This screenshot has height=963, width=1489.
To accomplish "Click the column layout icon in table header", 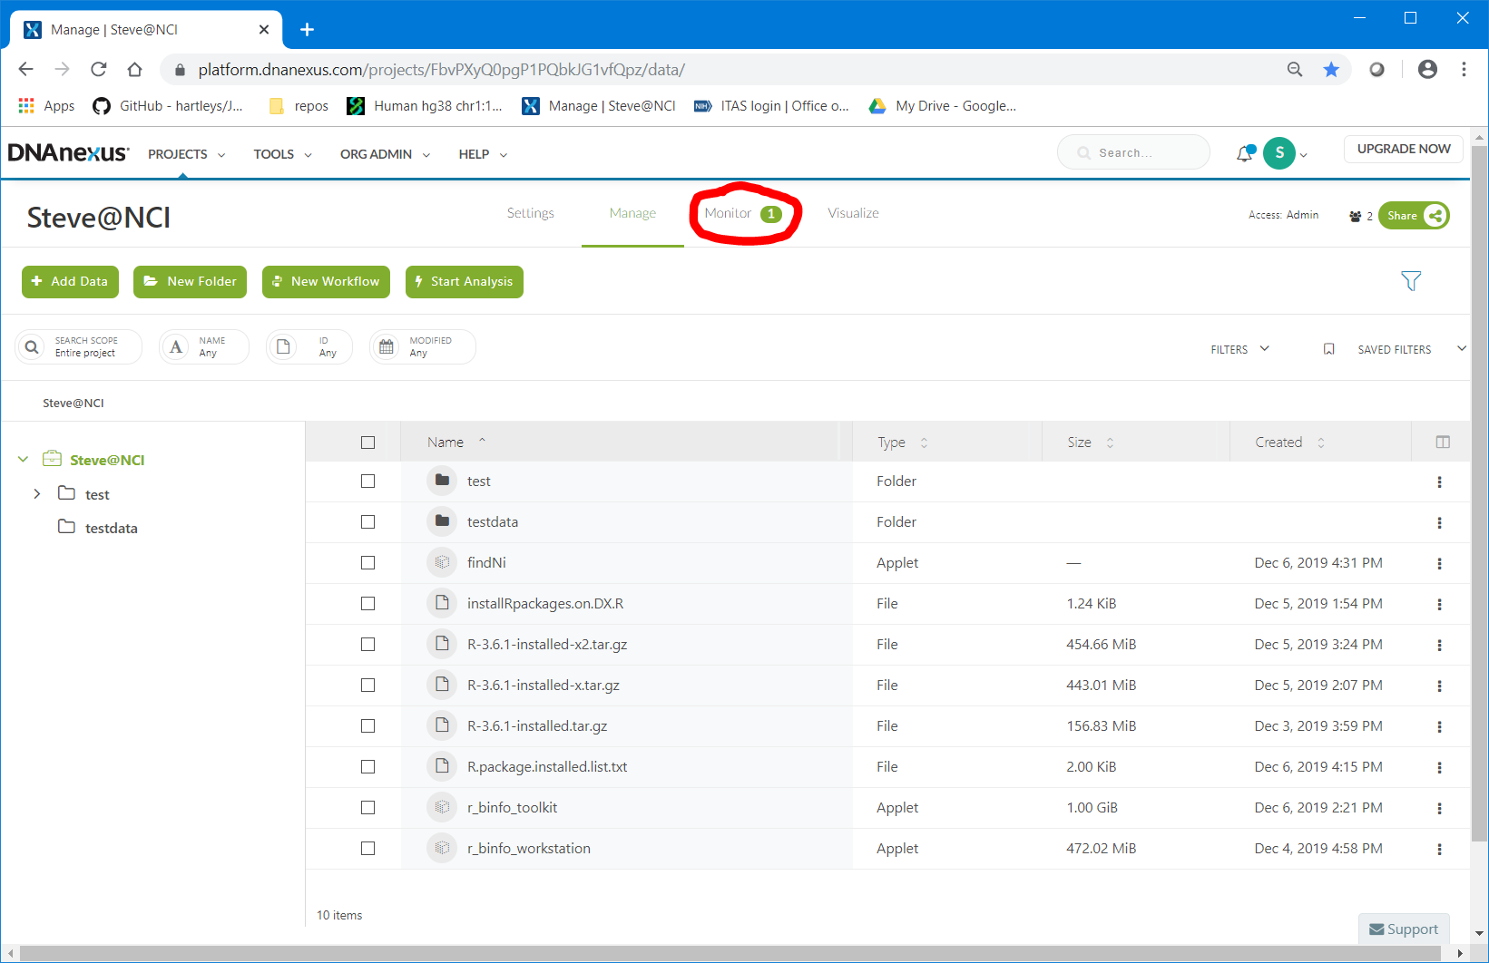I will click(1442, 443).
